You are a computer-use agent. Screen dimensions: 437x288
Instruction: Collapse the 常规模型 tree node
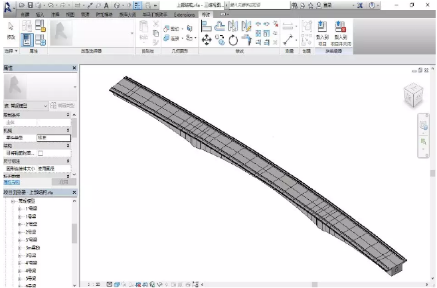pos(12,201)
